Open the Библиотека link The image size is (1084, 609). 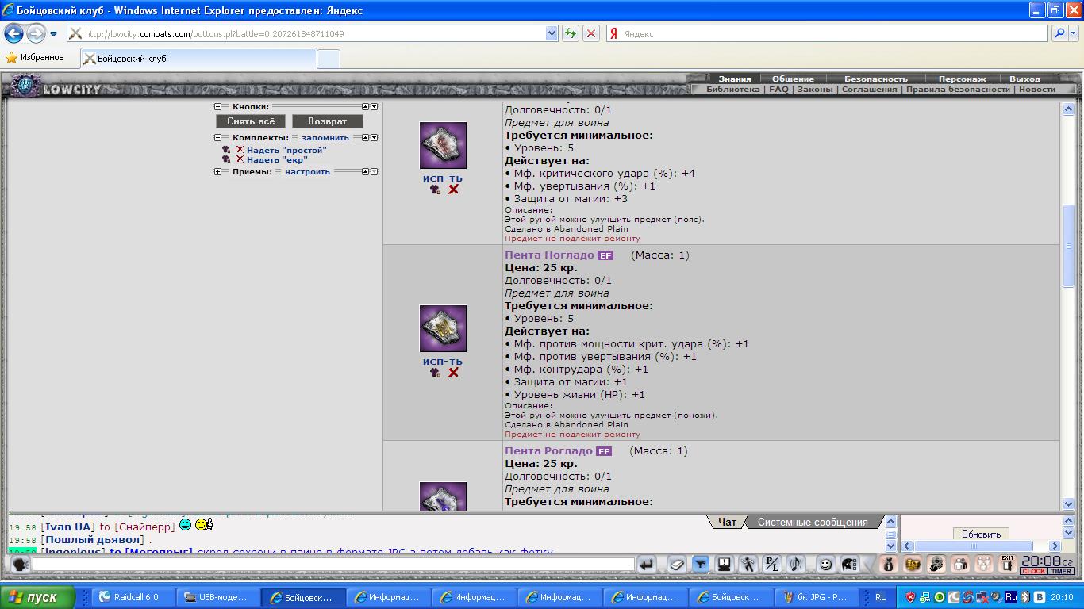pyautogui.click(x=732, y=90)
